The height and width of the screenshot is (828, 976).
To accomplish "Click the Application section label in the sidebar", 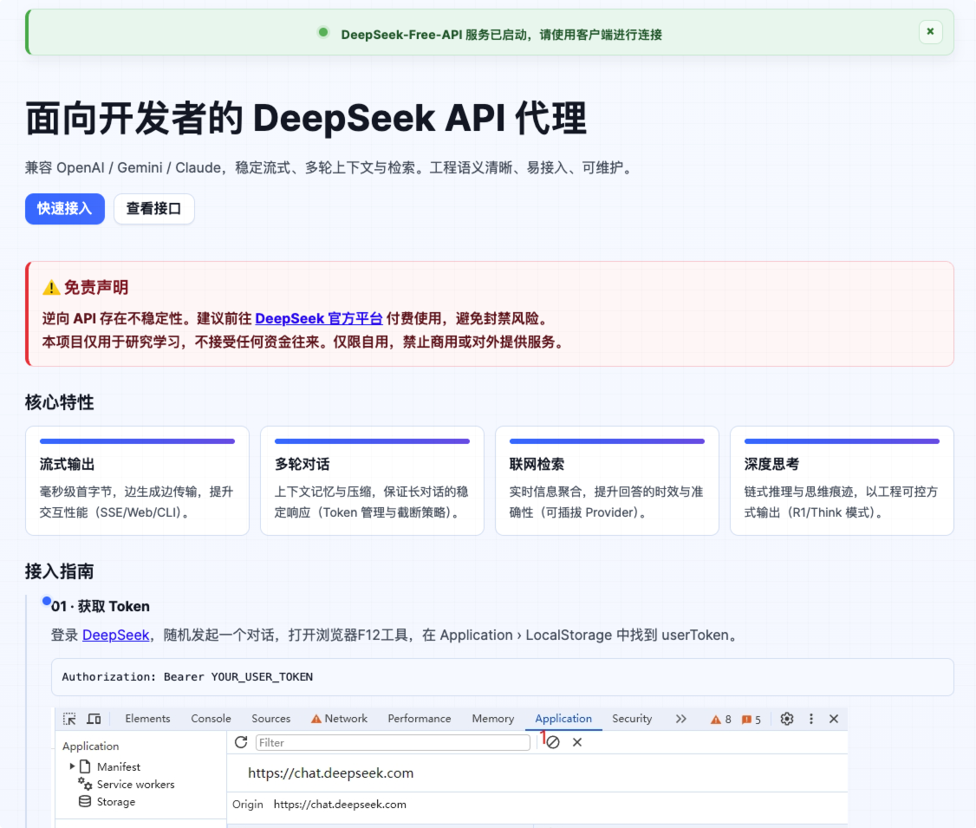I will [90, 746].
